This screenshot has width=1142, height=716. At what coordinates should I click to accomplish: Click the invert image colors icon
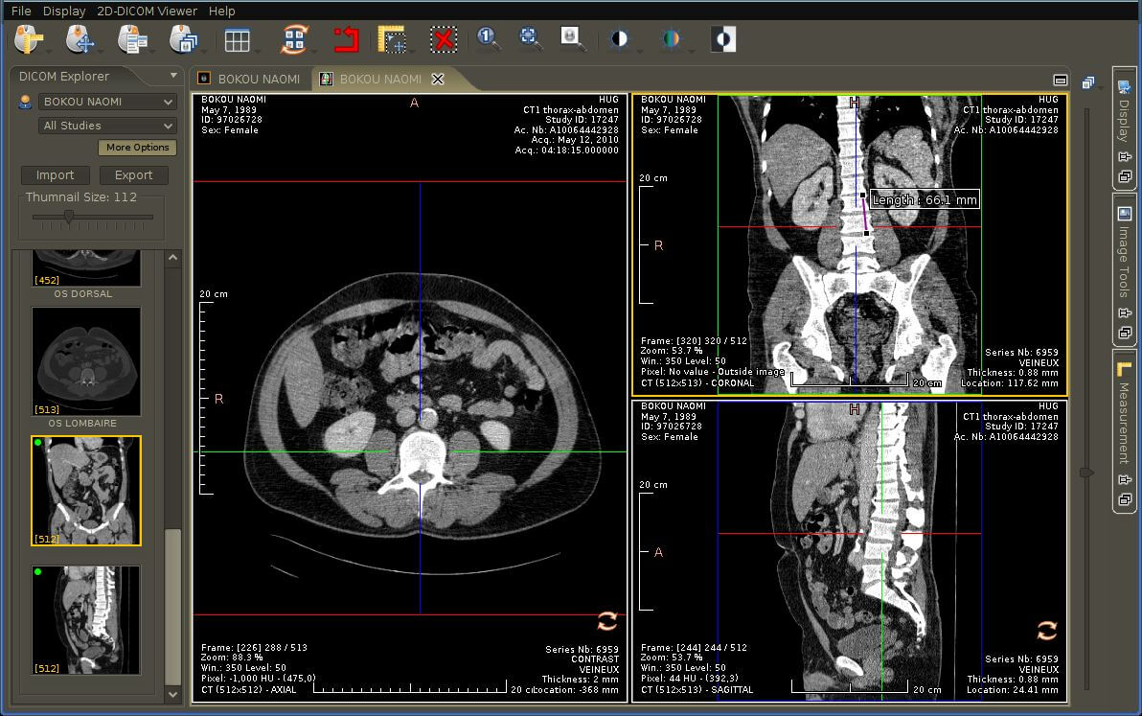[722, 39]
